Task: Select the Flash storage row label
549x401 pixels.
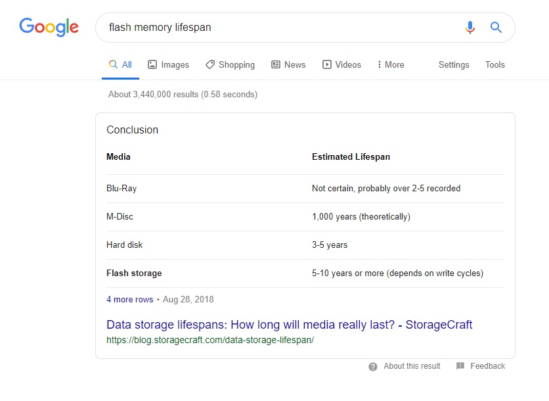Action: [134, 273]
